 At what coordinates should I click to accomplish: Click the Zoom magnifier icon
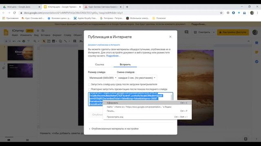pyautogui.click(x=35, y=41)
